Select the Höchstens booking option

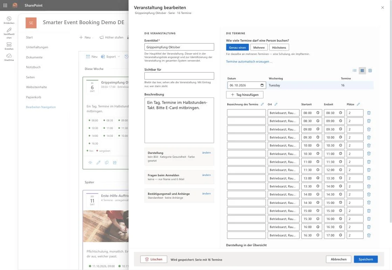click(279, 48)
